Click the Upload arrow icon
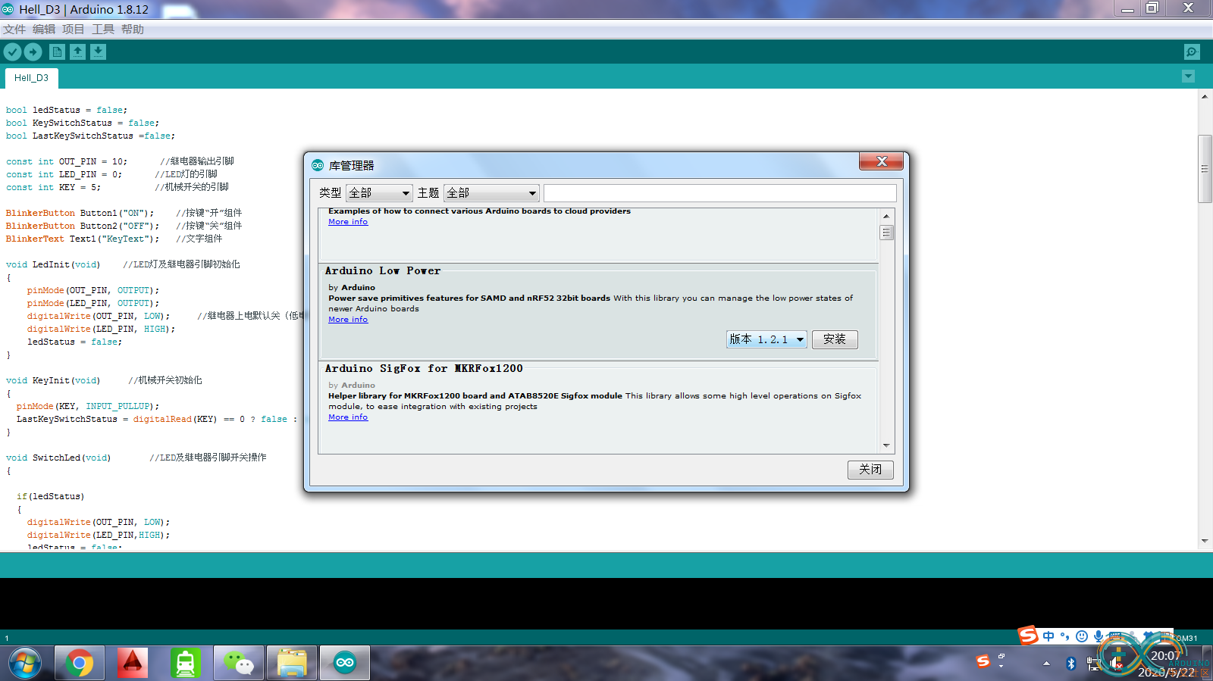The image size is (1213, 681). pos(33,52)
